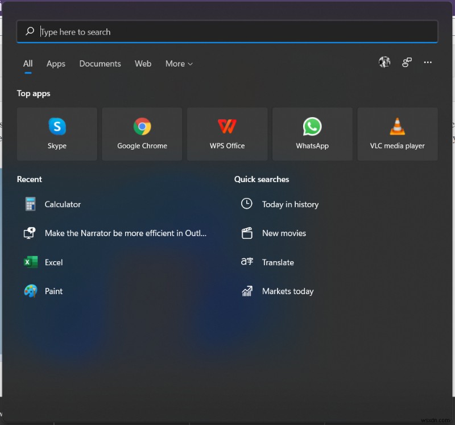Open the Translate quick search
Screen dimensions: 455x425
(278, 262)
